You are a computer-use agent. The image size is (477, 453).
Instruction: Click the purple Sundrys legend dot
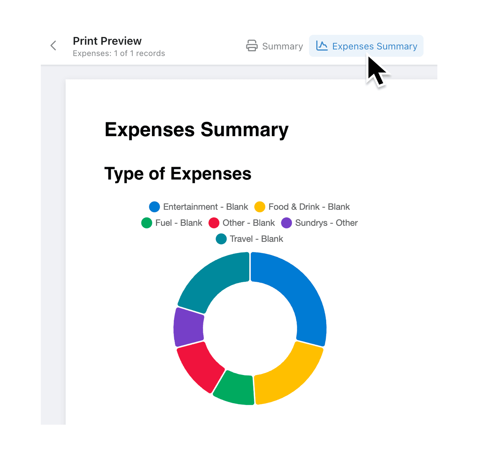[x=286, y=223]
